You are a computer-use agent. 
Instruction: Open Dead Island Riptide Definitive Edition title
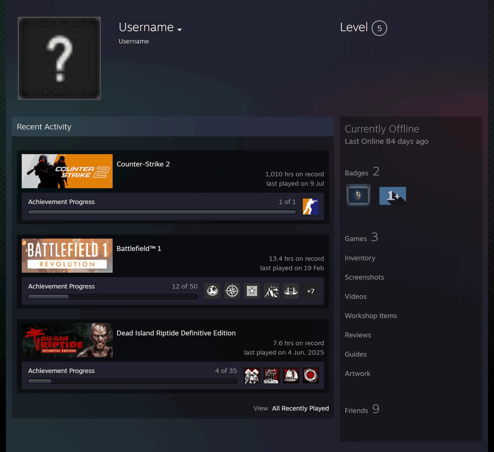176,333
